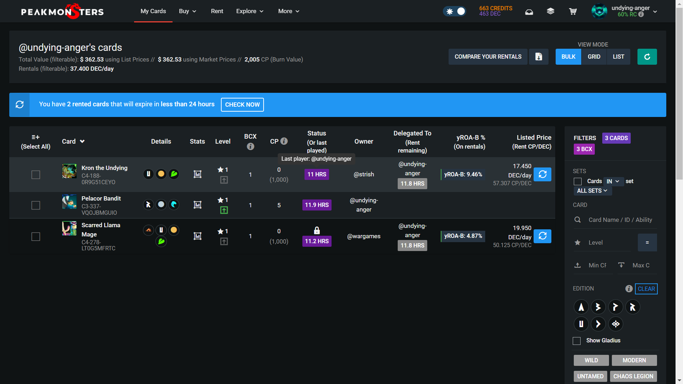
Task: Open stats icon for Kron the Undying
Action: 197,174
